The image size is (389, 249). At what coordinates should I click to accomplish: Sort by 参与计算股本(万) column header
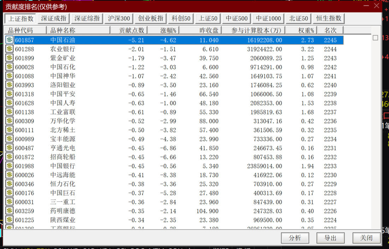coord(253,30)
